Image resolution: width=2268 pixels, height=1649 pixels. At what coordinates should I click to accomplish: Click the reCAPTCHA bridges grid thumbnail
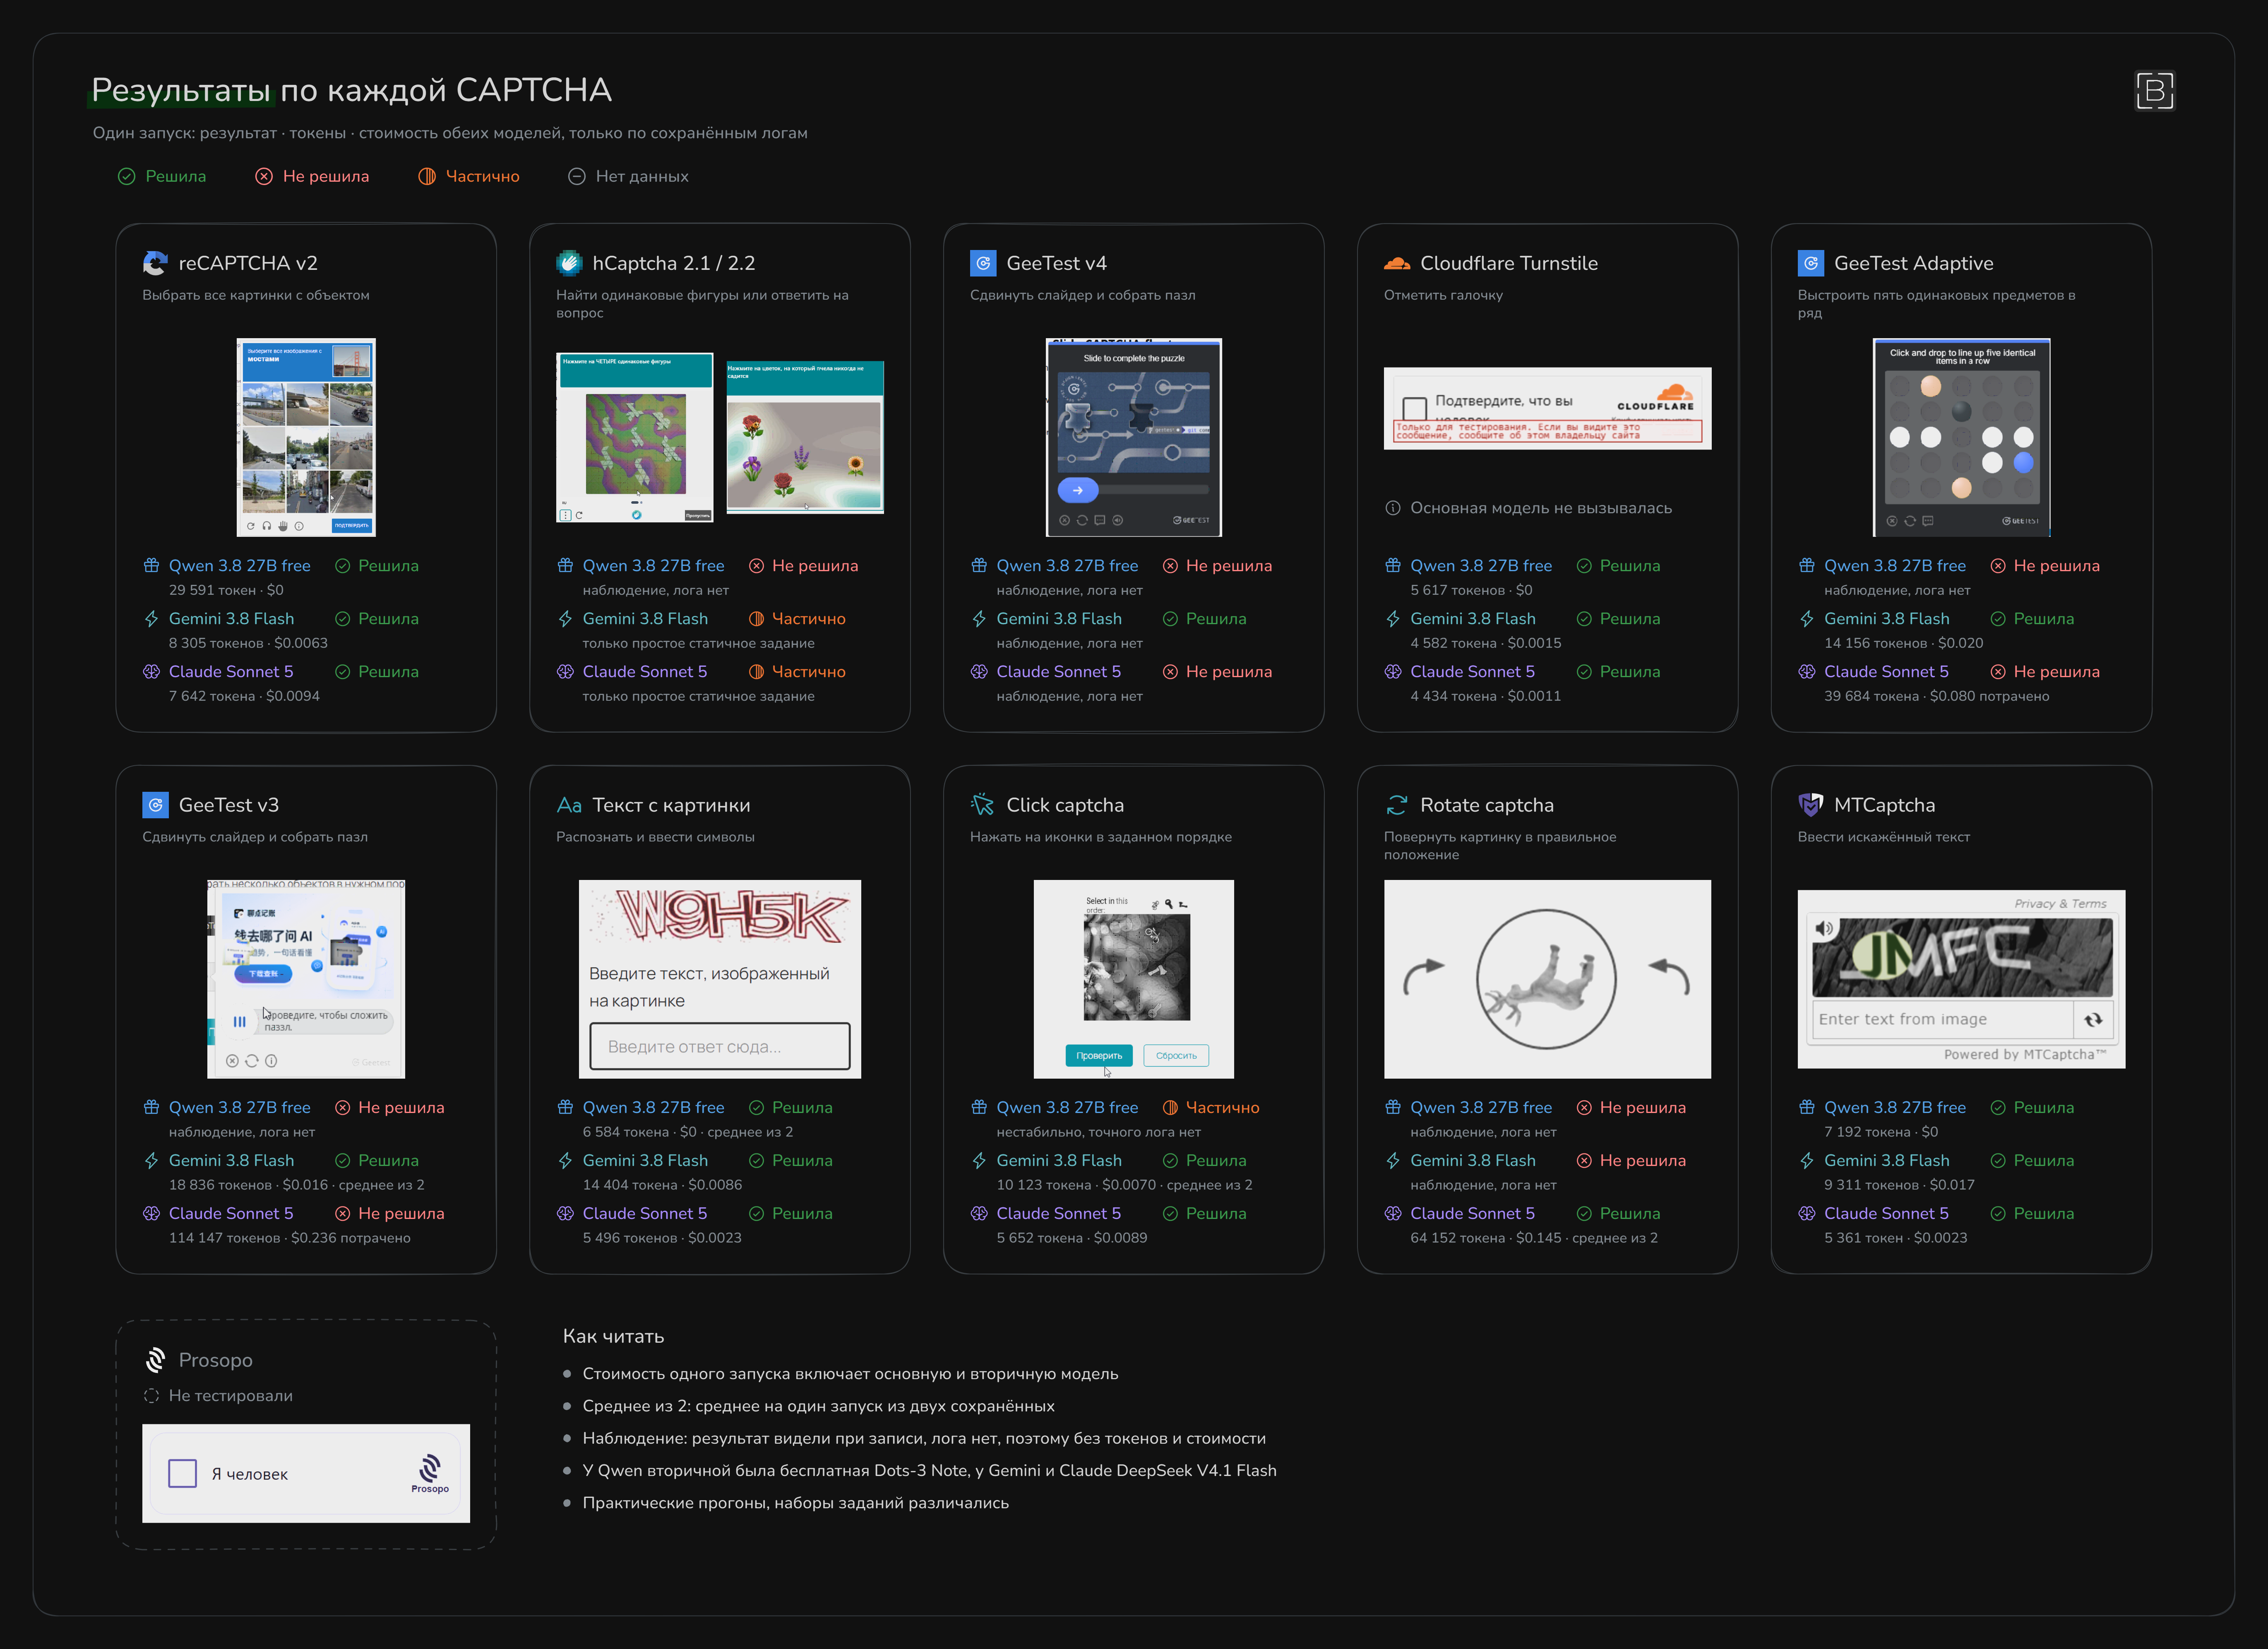coord(306,437)
